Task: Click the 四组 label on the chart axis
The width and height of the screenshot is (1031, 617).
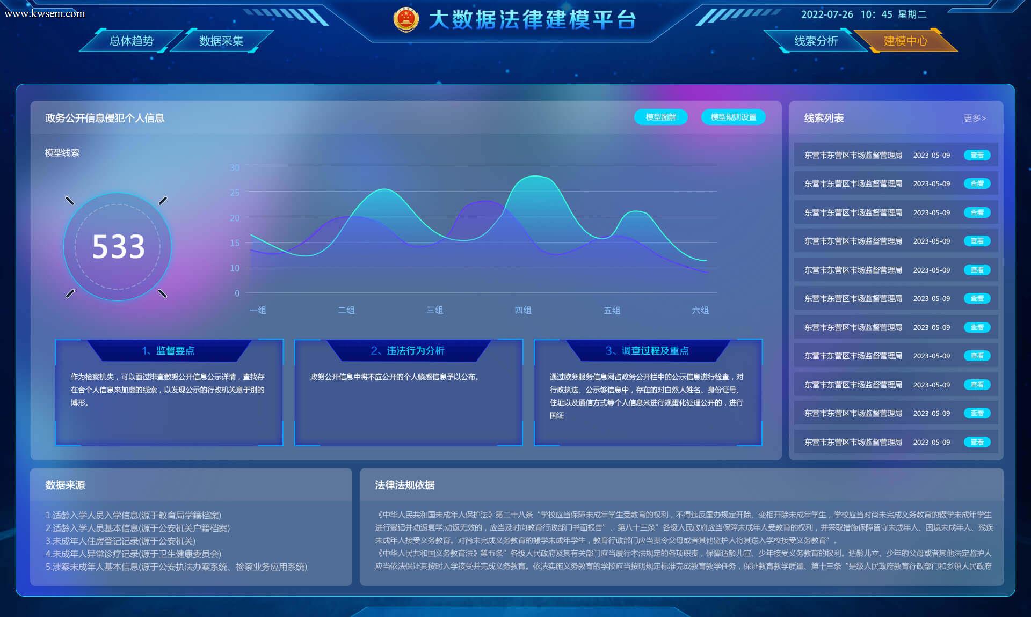Action: (523, 310)
